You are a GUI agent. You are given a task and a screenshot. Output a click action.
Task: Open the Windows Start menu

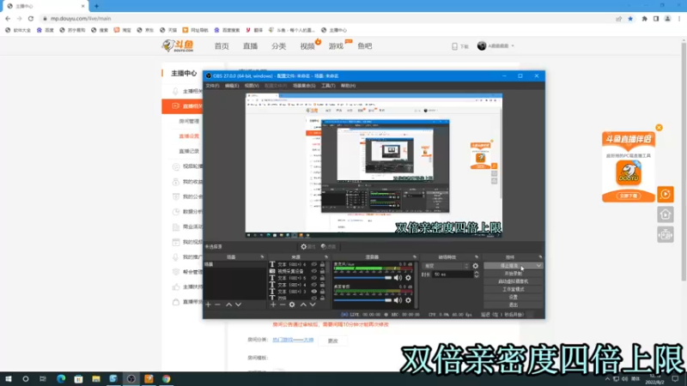(x=9, y=379)
